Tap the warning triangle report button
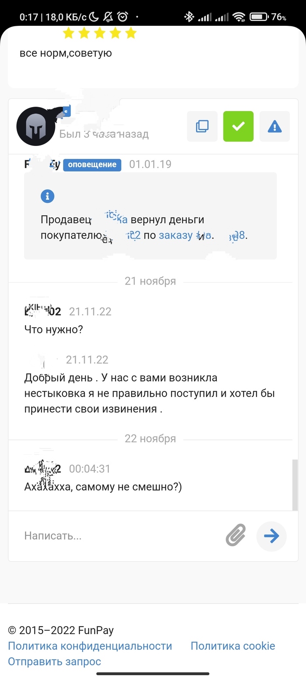306x680 pixels. click(x=275, y=127)
